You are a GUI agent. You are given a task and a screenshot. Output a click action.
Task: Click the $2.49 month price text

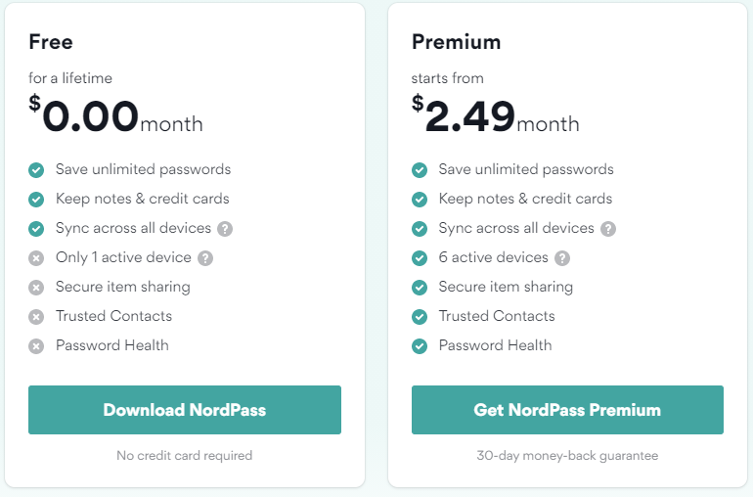[x=496, y=116]
